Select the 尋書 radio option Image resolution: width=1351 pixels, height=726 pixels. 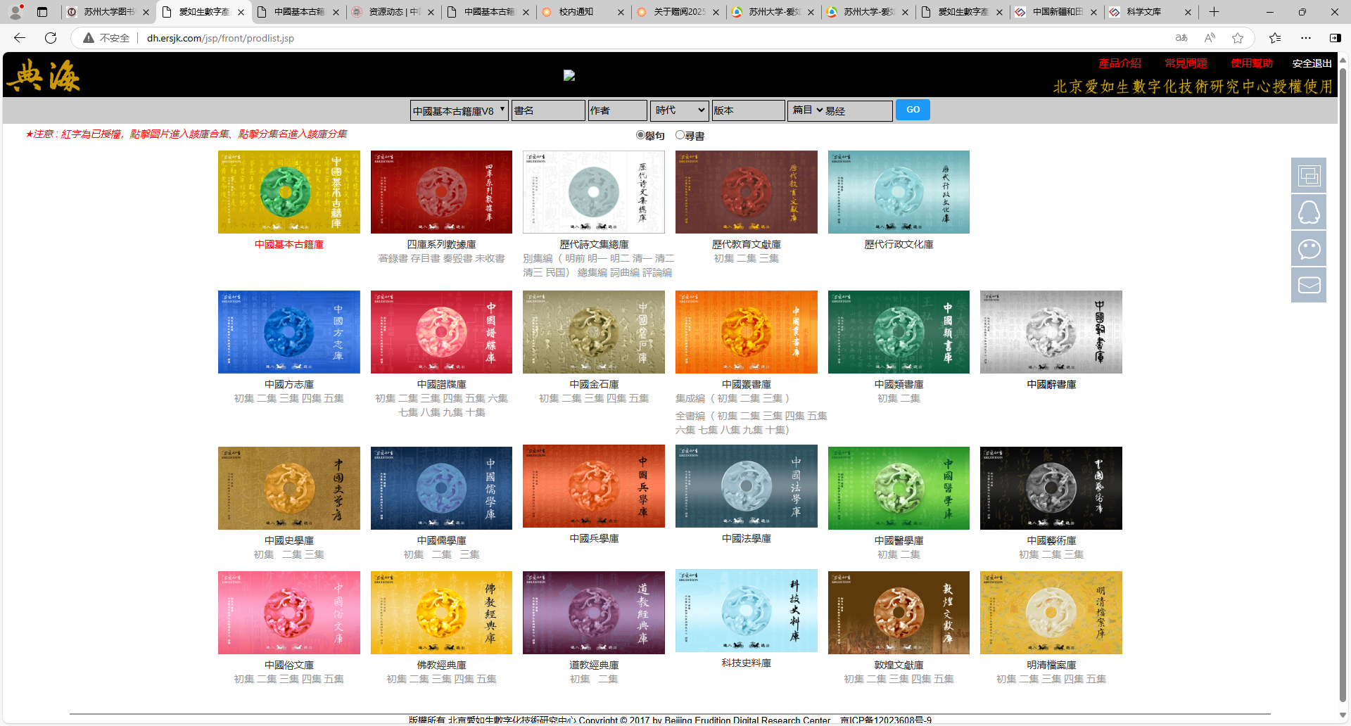[x=680, y=135]
